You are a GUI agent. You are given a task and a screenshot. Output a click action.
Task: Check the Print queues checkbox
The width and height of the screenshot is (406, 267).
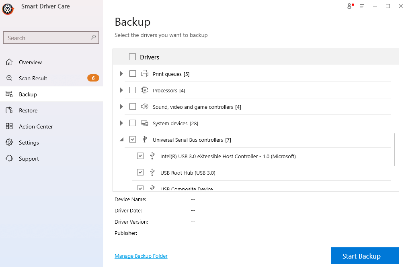(x=133, y=73)
